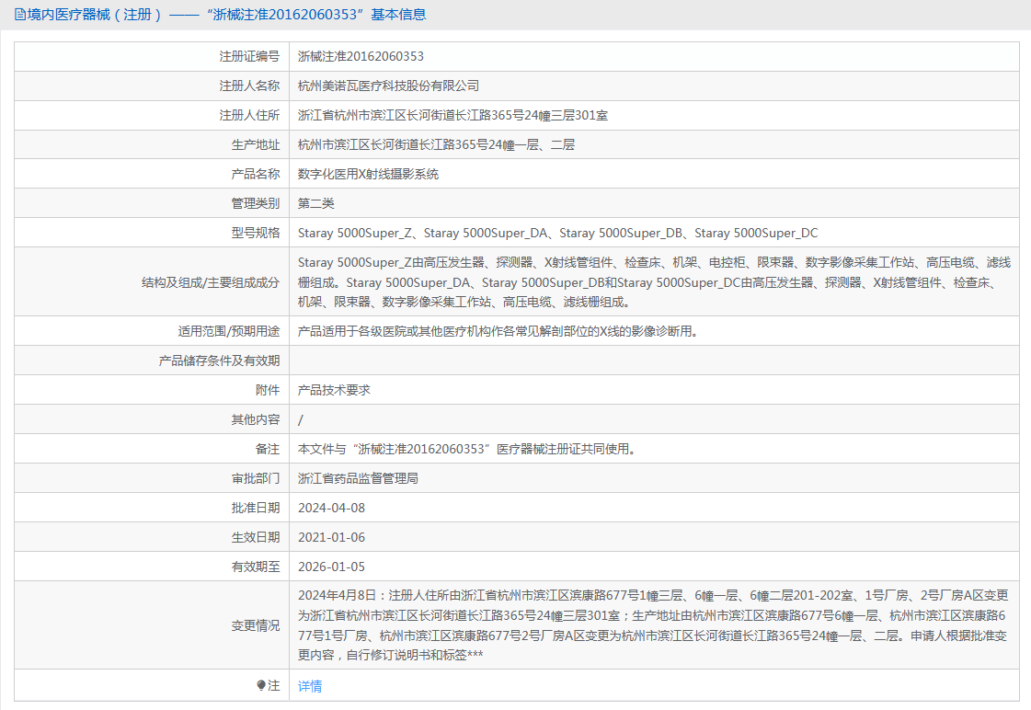Select the effective date 2021-01-06
This screenshot has height=710, width=1031.
(x=331, y=538)
